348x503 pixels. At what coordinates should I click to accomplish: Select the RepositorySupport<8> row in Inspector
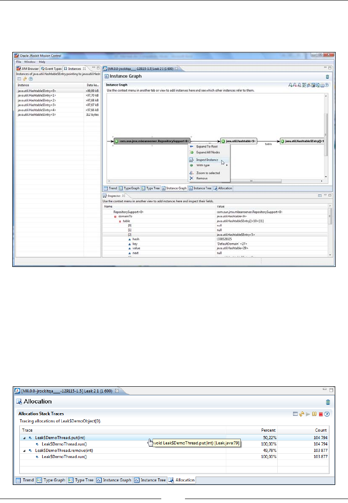[215, 212]
